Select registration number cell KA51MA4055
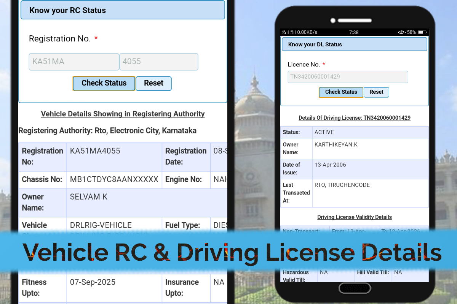This screenshot has width=457, height=304. click(114, 157)
